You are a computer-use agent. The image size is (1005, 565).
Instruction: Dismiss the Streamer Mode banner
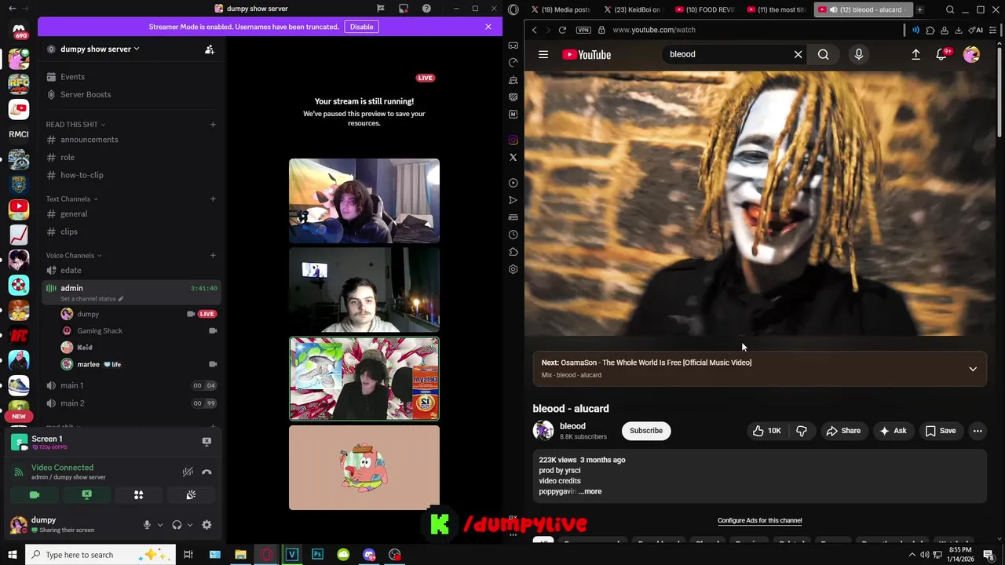[x=488, y=27]
